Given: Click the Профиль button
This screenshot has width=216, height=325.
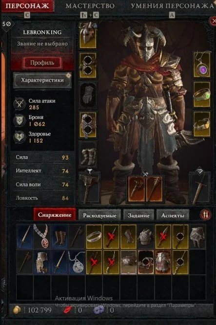Looking at the screenshot, I should (x=42, y=63).
